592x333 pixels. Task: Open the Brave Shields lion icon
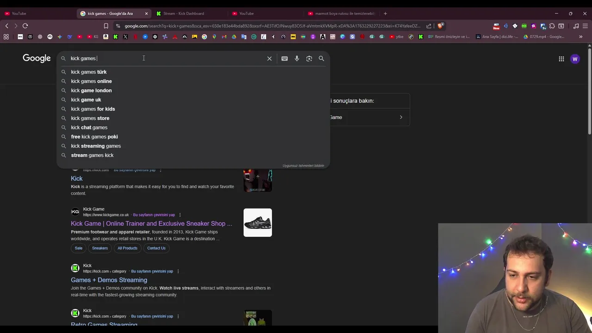pyautogui.click(x=440, y=26)
